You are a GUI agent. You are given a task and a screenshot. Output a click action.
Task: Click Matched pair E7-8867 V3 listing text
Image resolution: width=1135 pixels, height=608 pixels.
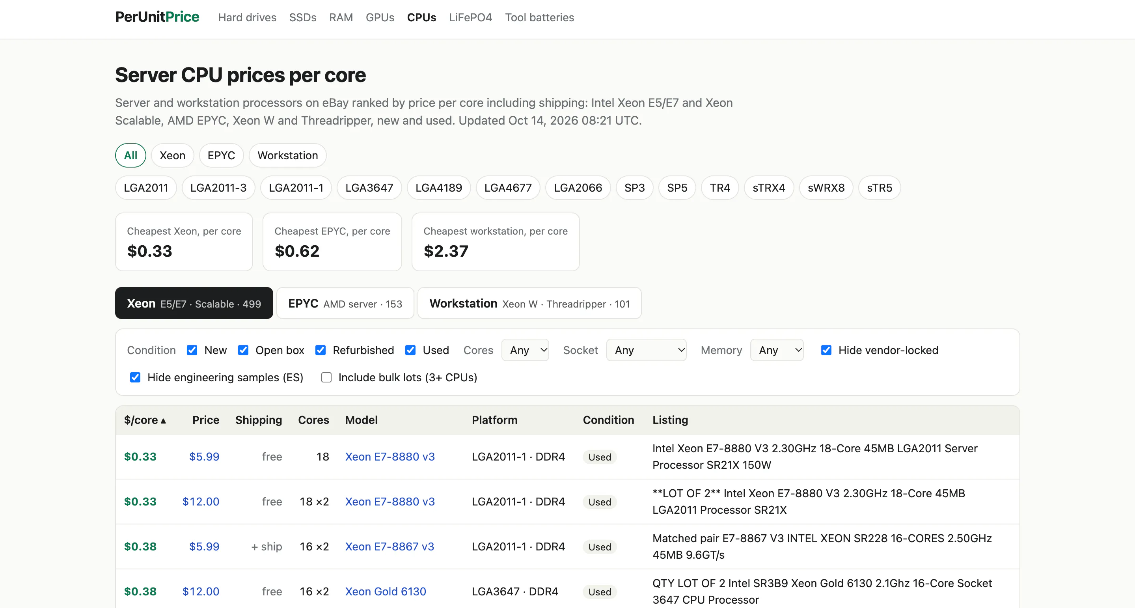(822, 546)
